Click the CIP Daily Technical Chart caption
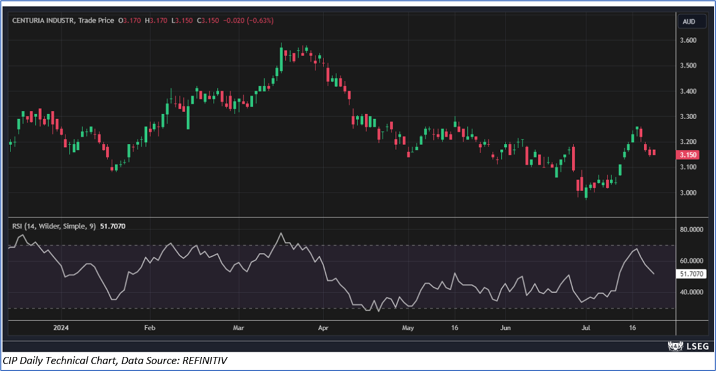The height and width of the screenshot is (371, 716). [x=115, y=361]
